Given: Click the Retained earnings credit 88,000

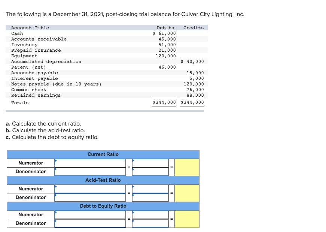Looking at the screenshot, I should click(x=195, y=95).
